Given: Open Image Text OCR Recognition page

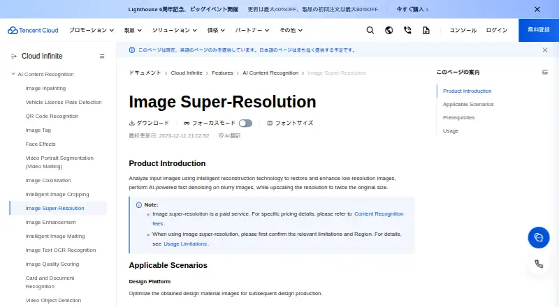Looking at the screenshot, I should tap(61, 250).
